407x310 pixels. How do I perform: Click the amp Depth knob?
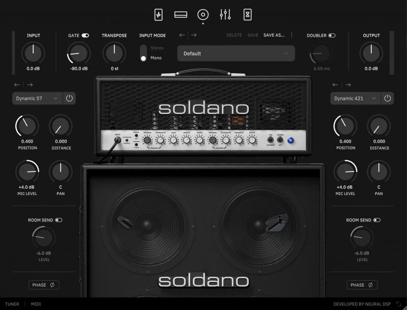252,140
